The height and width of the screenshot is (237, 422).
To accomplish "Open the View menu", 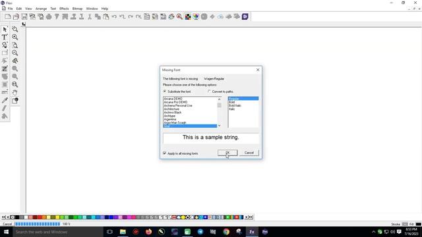I will (28, 9).
